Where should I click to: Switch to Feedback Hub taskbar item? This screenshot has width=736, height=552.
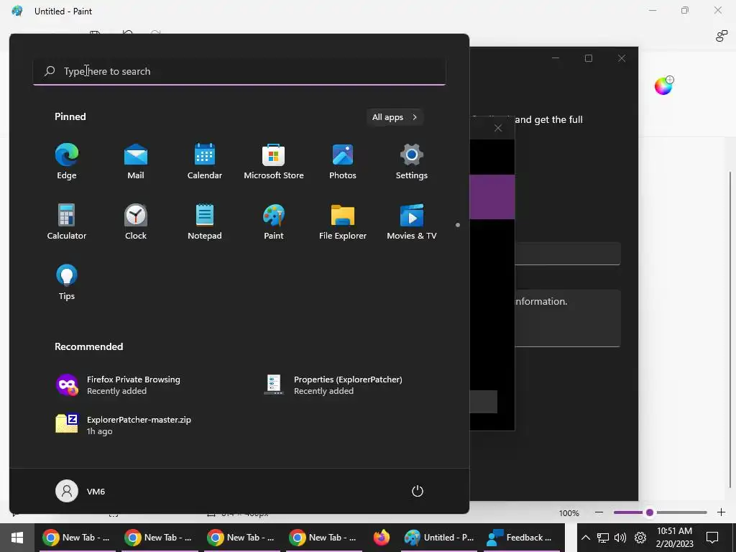(522, 538)
